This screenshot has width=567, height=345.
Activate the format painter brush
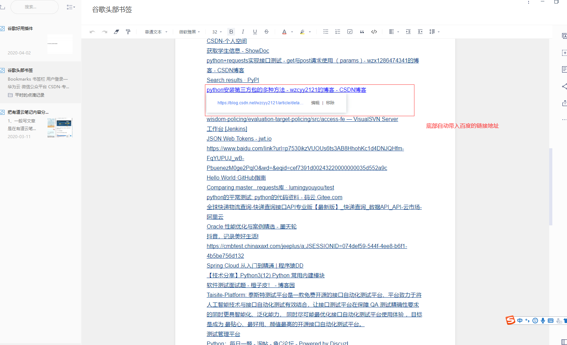[128, 32]
